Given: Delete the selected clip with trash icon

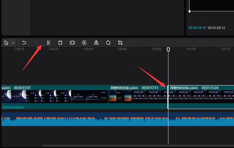Looking at the screenshot, I should 60,43.
